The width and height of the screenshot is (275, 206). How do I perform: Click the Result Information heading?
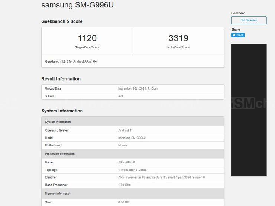click(x=61, y=79)
